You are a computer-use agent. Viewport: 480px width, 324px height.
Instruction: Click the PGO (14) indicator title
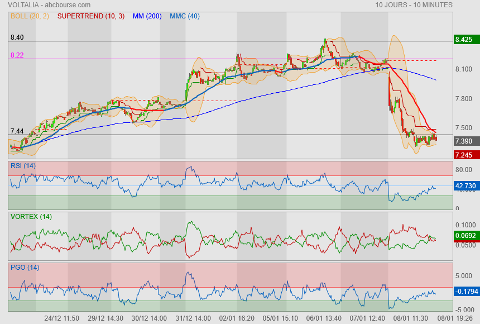25,267
